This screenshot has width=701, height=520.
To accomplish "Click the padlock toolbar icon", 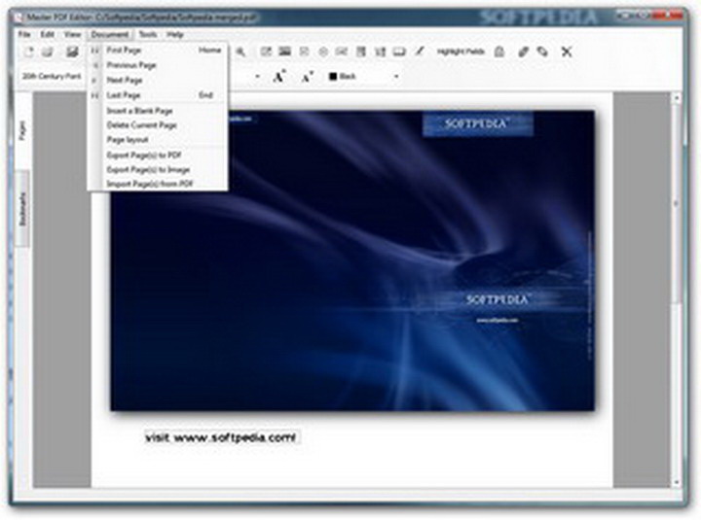I will (499, 52).
